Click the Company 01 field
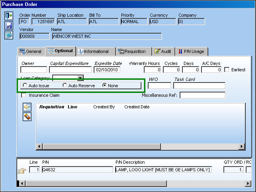The image size is (256, 192). (192, 22)
